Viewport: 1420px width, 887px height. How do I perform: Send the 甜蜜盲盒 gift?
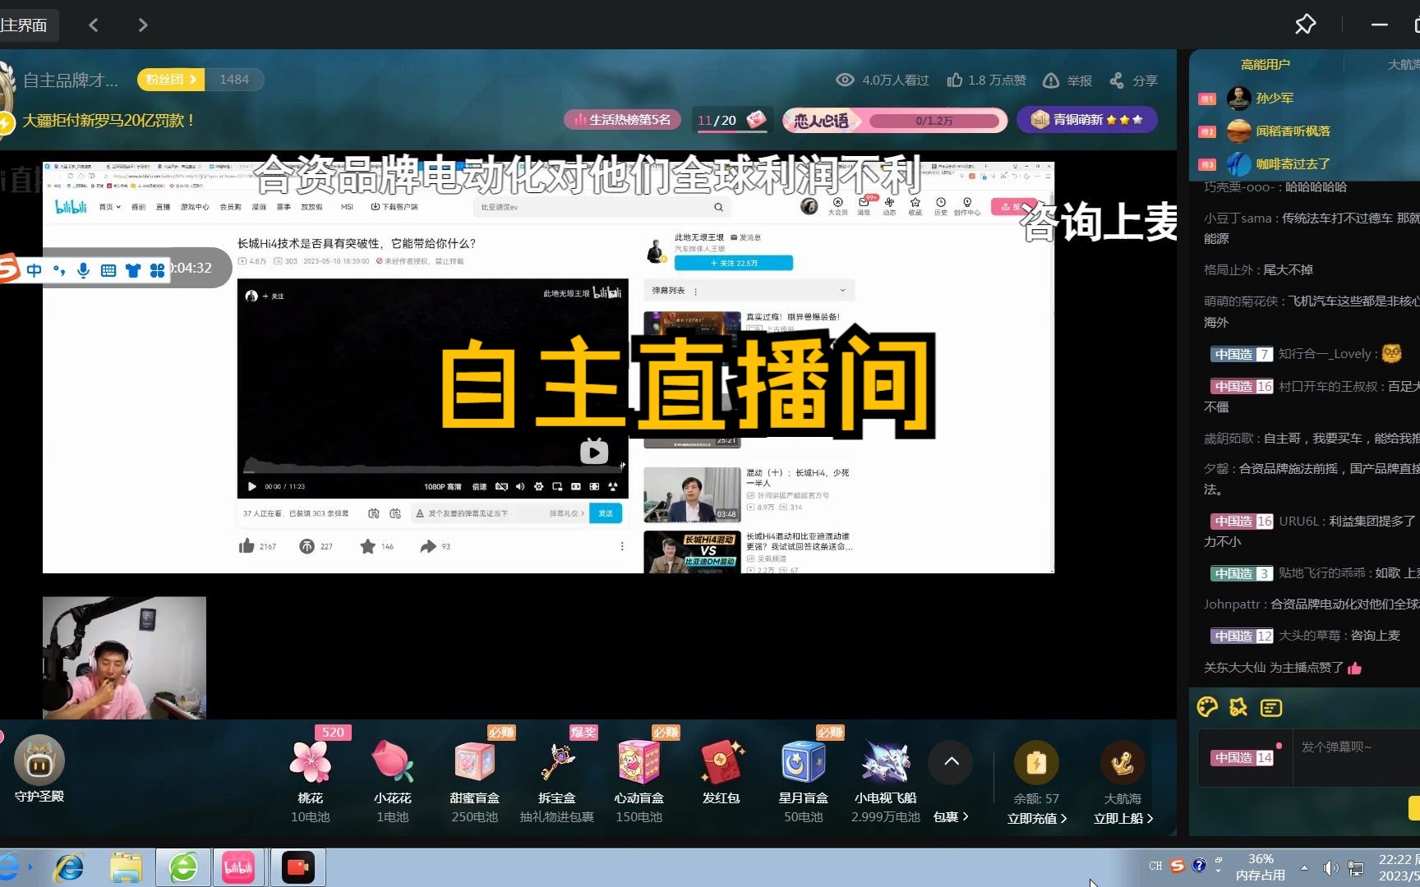tap(475, 761)
